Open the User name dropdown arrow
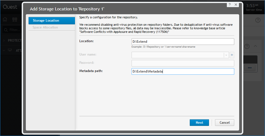The width and height of the screenshot is (265, 136). (x=226, y=55)
